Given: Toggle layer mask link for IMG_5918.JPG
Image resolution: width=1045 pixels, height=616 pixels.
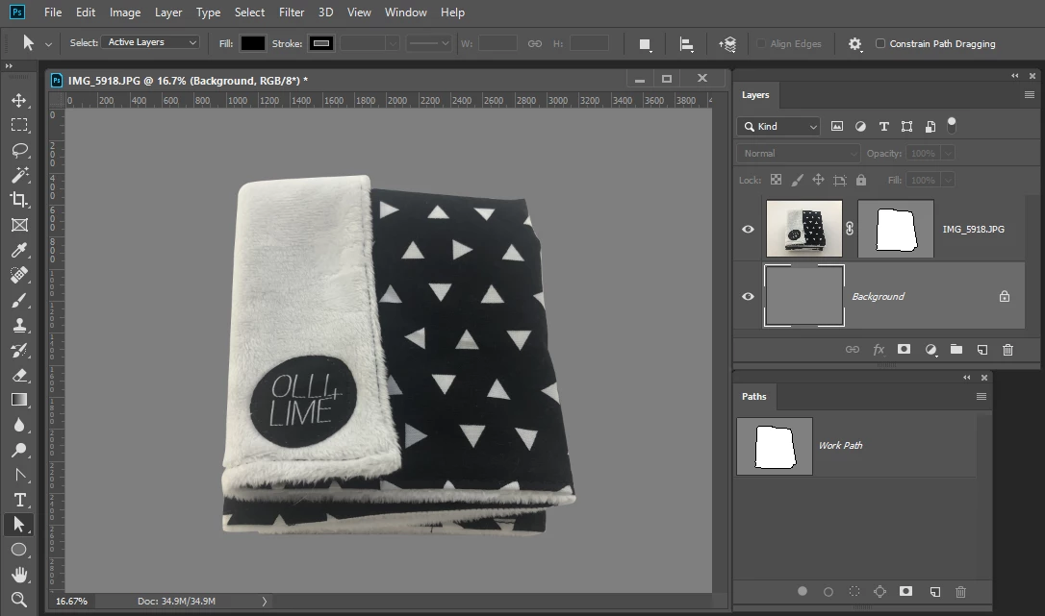Looking at the screenshot, I should tap(850, 229).
